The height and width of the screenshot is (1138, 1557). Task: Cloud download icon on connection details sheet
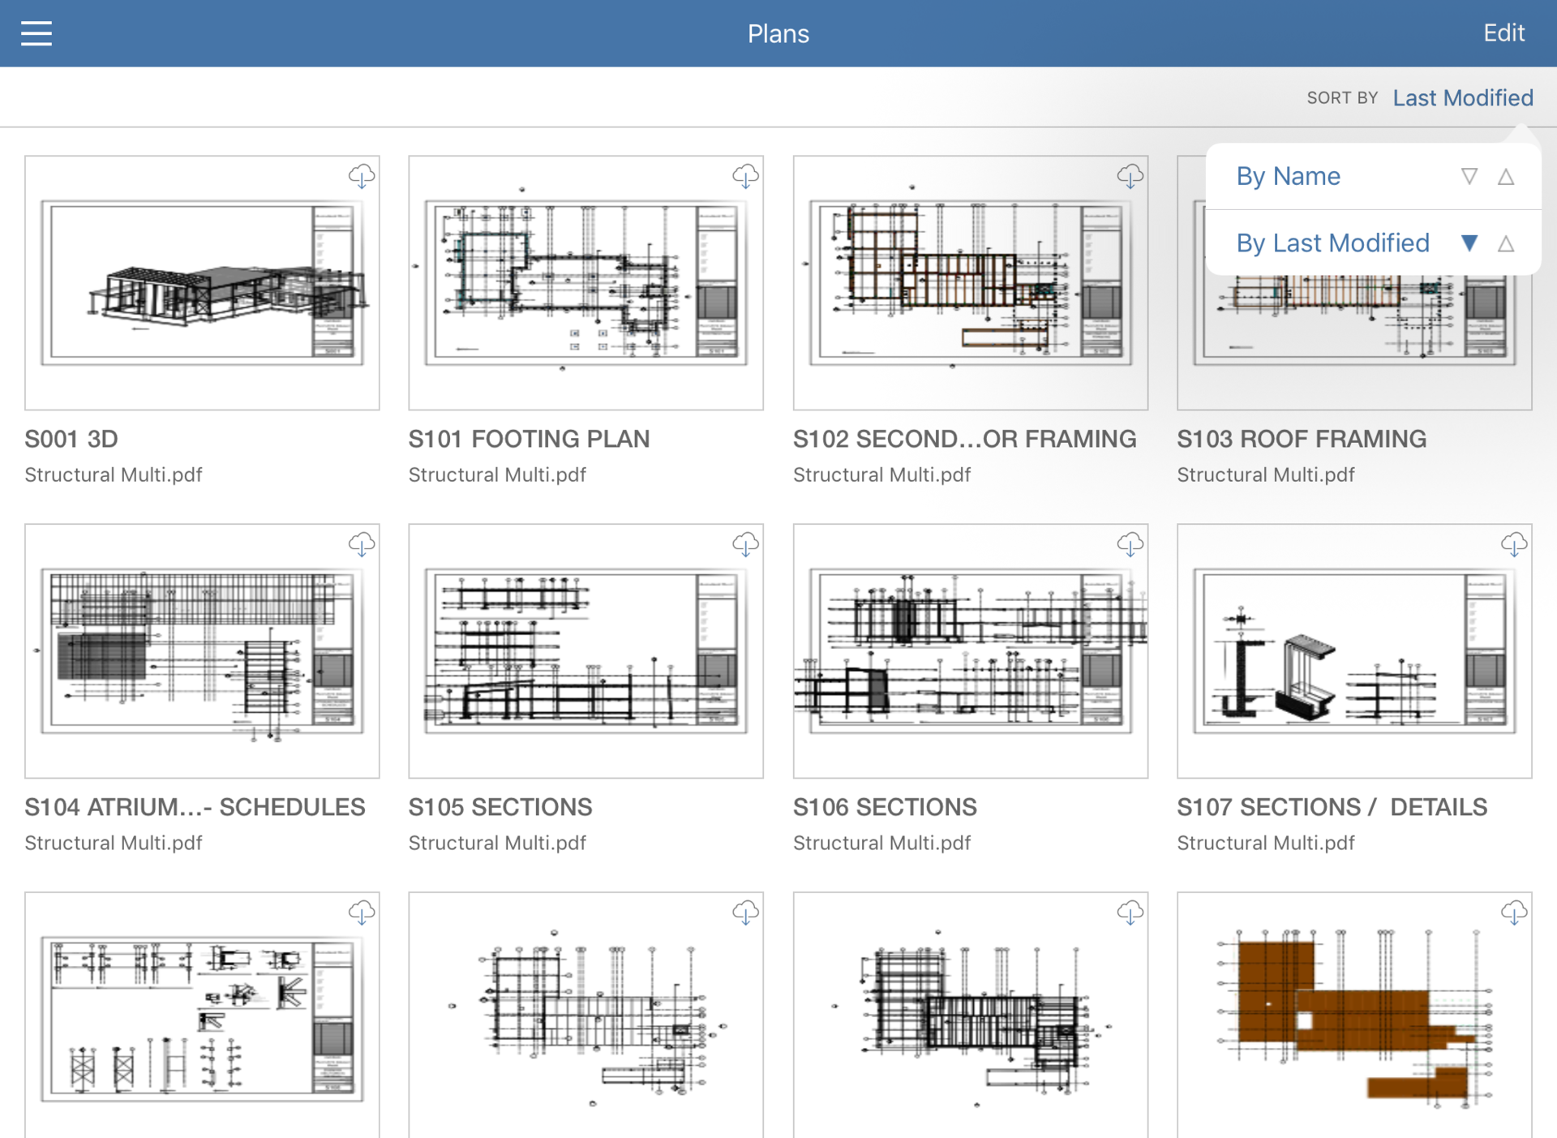tap(362, 913)
